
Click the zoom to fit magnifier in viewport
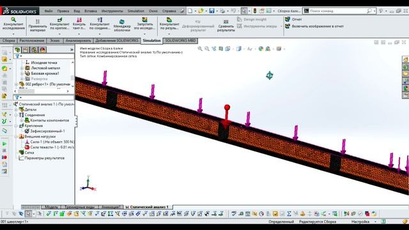pos(200,49)
